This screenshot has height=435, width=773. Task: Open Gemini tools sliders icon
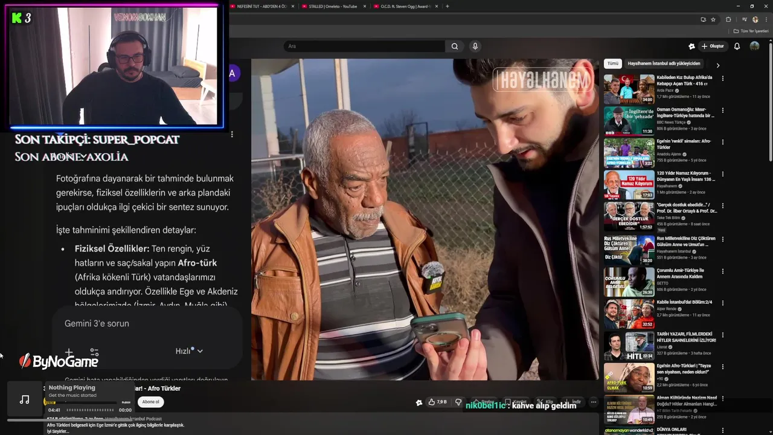(x=94, y=352)
